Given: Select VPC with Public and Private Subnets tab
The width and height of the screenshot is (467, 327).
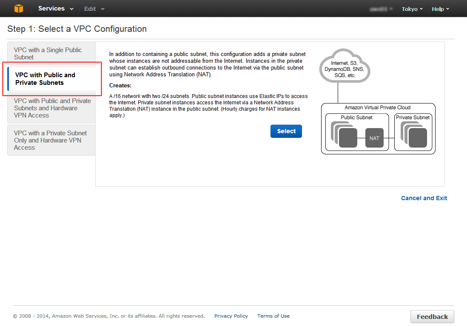Looking at the screenshot, I should point(51,79).
